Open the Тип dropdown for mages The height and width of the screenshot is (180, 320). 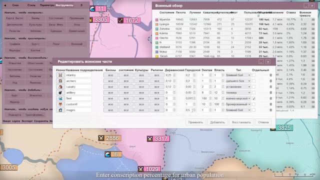tap(238, 110)
